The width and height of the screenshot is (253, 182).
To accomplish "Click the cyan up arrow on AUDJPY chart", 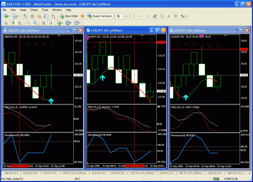I will click(x=186, y=97).
